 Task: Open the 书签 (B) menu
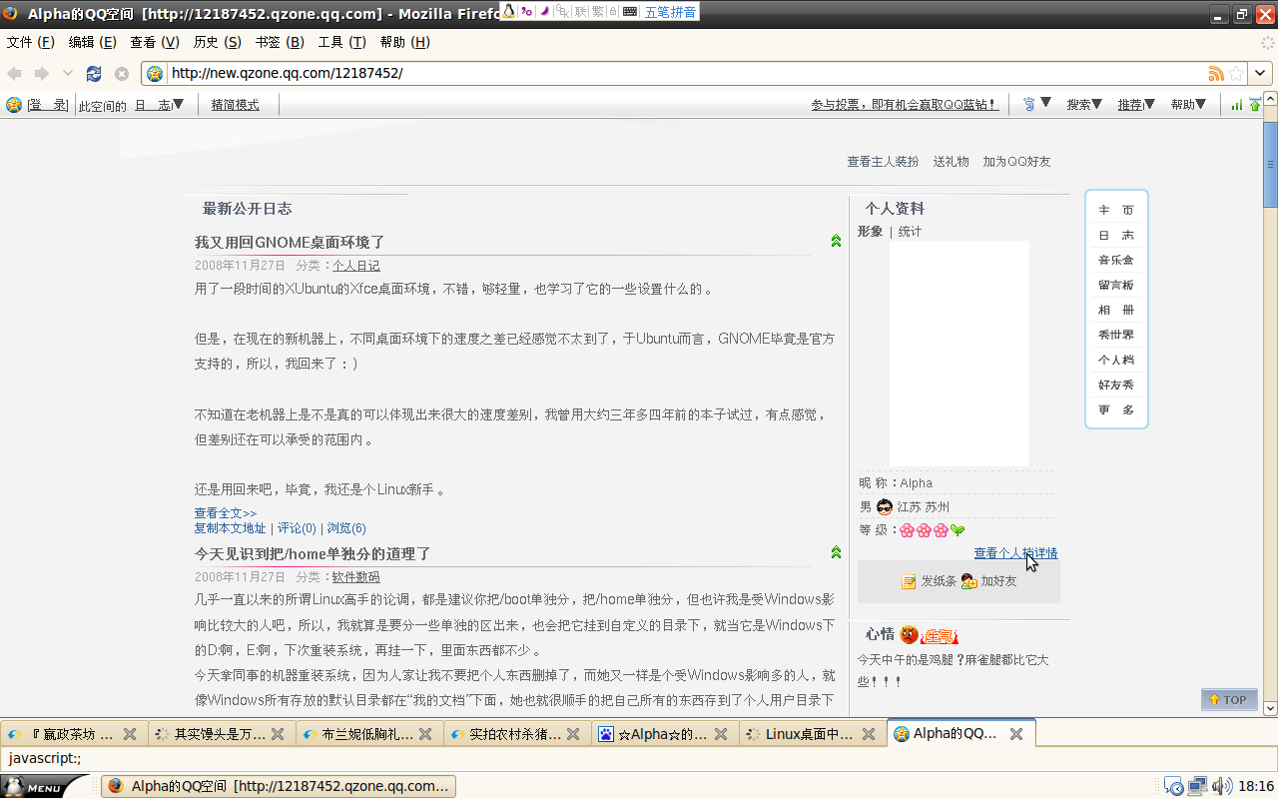(x=280, y=42)
